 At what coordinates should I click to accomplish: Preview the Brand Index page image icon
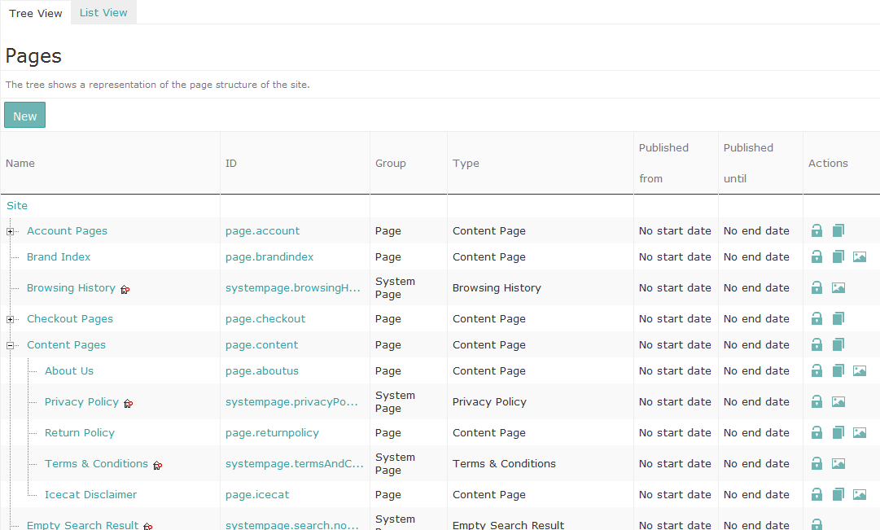[x=860, y=256]
